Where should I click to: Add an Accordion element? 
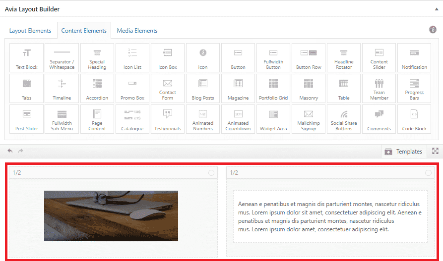97,88
